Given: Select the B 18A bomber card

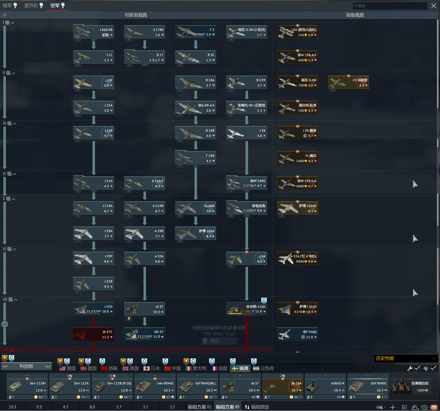Looking at the screenshot, I should [x=196, y=83].
